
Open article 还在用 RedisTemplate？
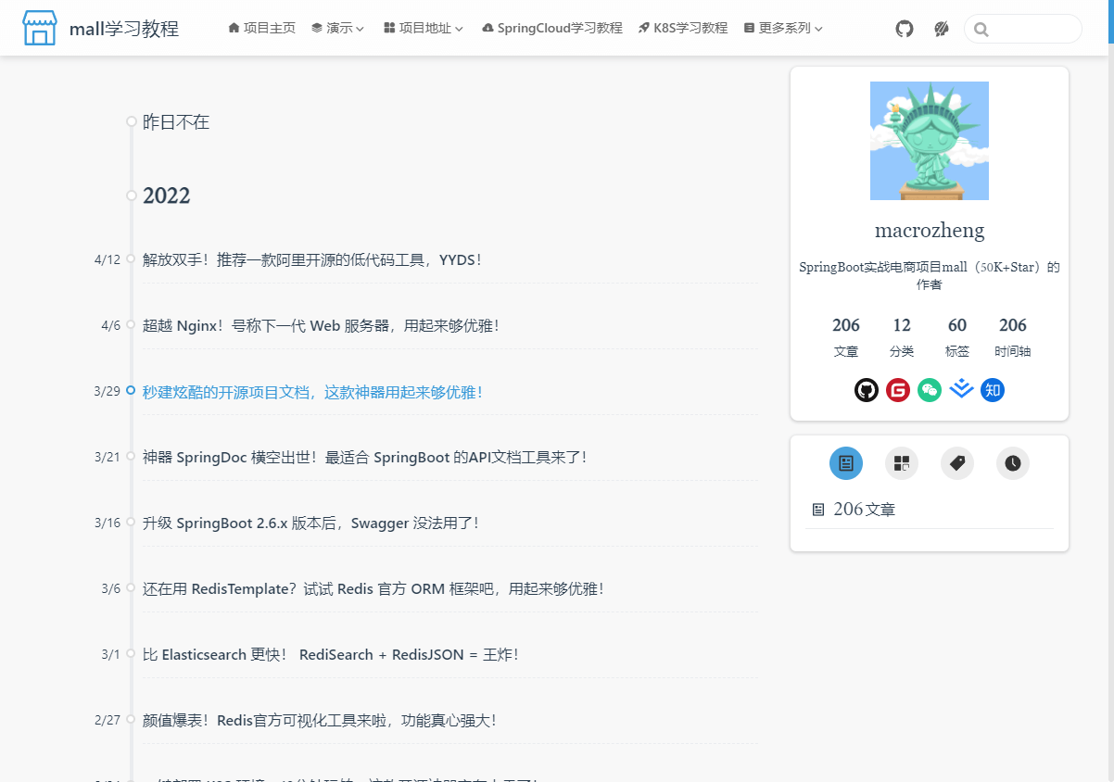[x=373, y=588]
